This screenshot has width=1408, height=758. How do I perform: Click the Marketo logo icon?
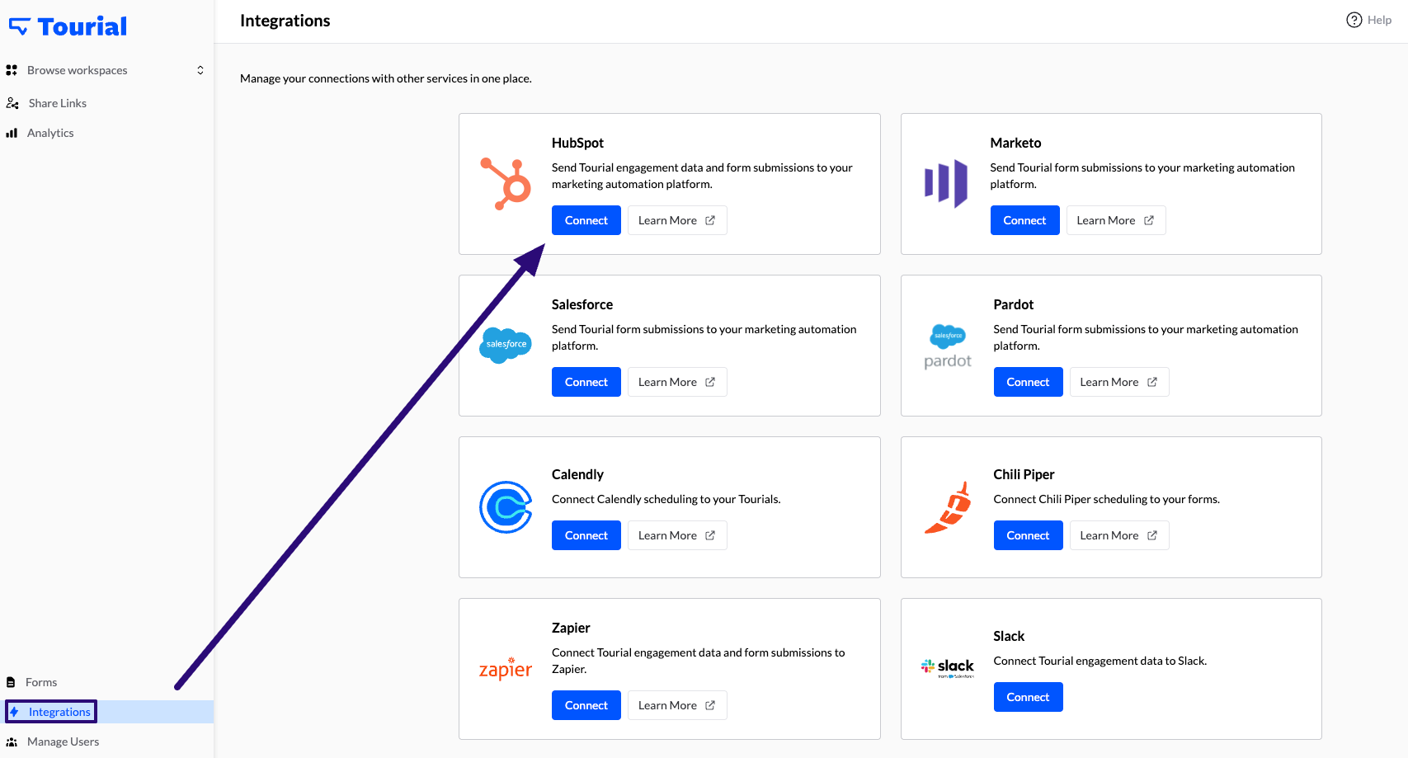(945, 183)
